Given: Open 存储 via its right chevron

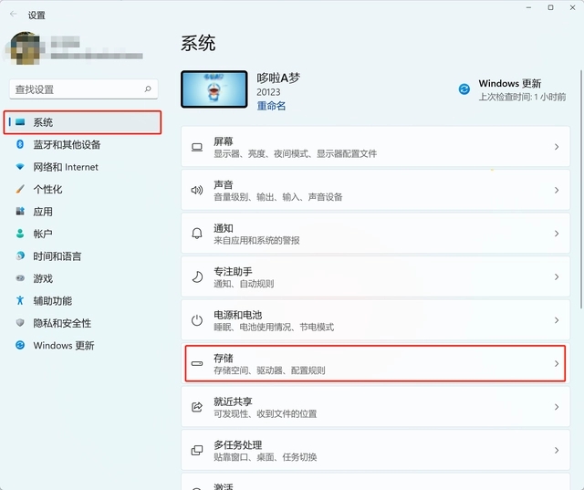Looking at the screenshot, I should click(x=557, y=364).
